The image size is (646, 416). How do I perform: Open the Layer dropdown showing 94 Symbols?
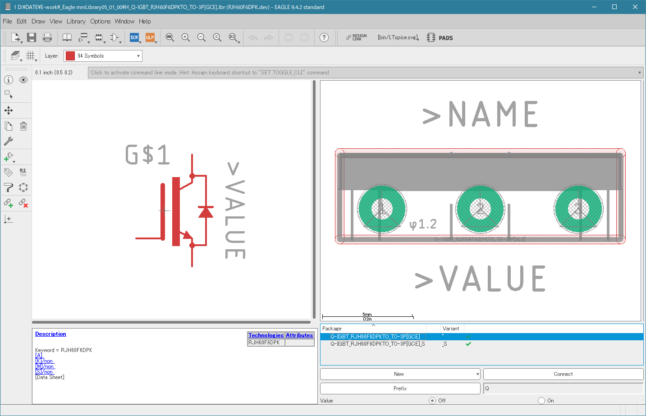pyautogui.click(x=103, y=56)
